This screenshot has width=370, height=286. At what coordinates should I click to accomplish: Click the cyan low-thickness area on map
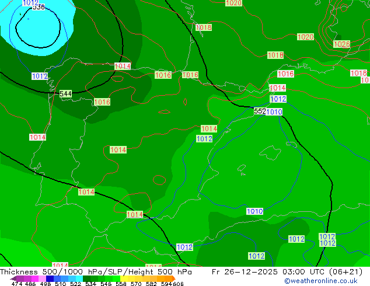38,29
